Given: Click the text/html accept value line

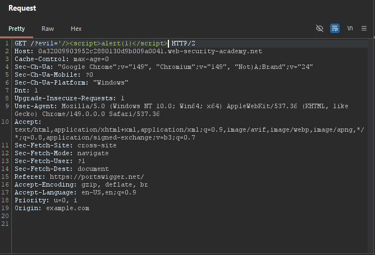Looking at the screenshot, I should [x=189, y=129].
